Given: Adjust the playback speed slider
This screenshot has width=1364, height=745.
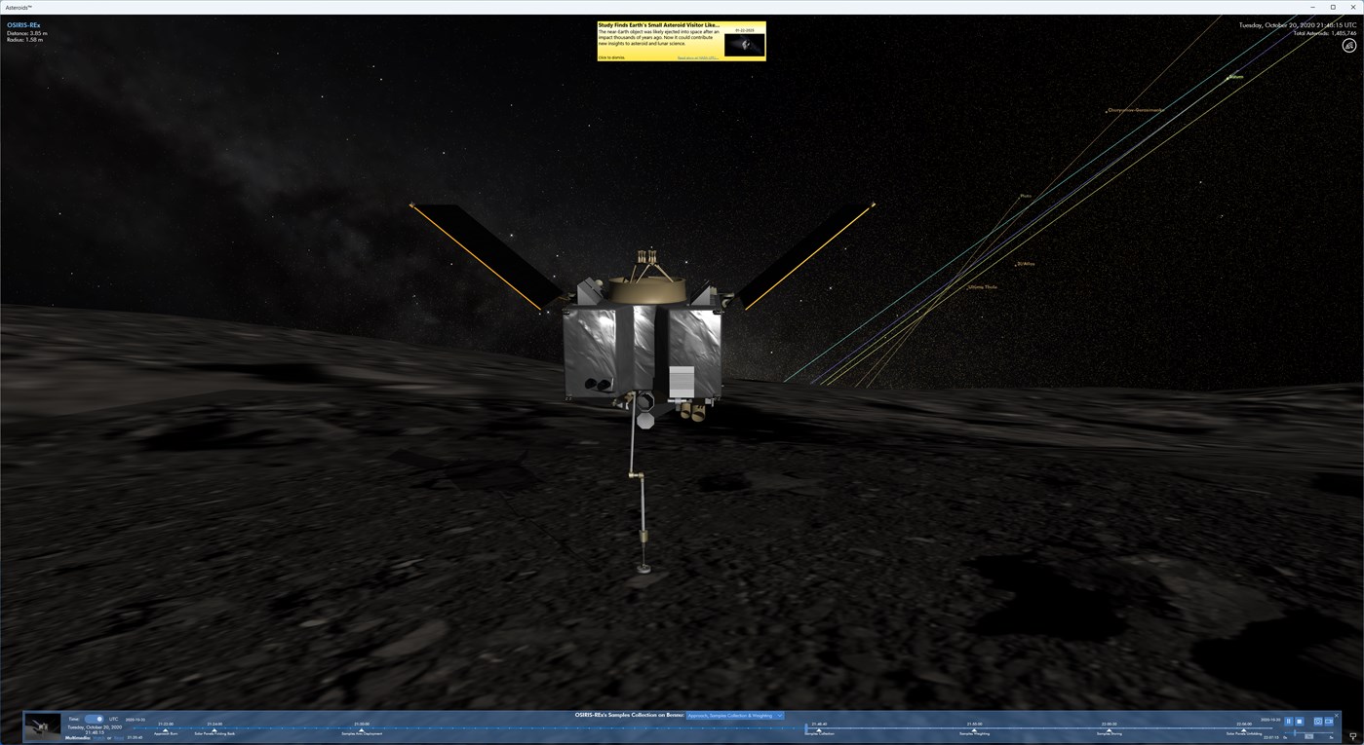Looking at the screenshot, I should pos(1295,732).
